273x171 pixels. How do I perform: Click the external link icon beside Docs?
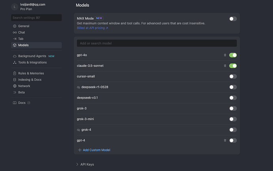(x=29, y=103)
